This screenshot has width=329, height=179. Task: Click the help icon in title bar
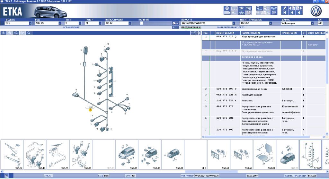pos(315,2)
